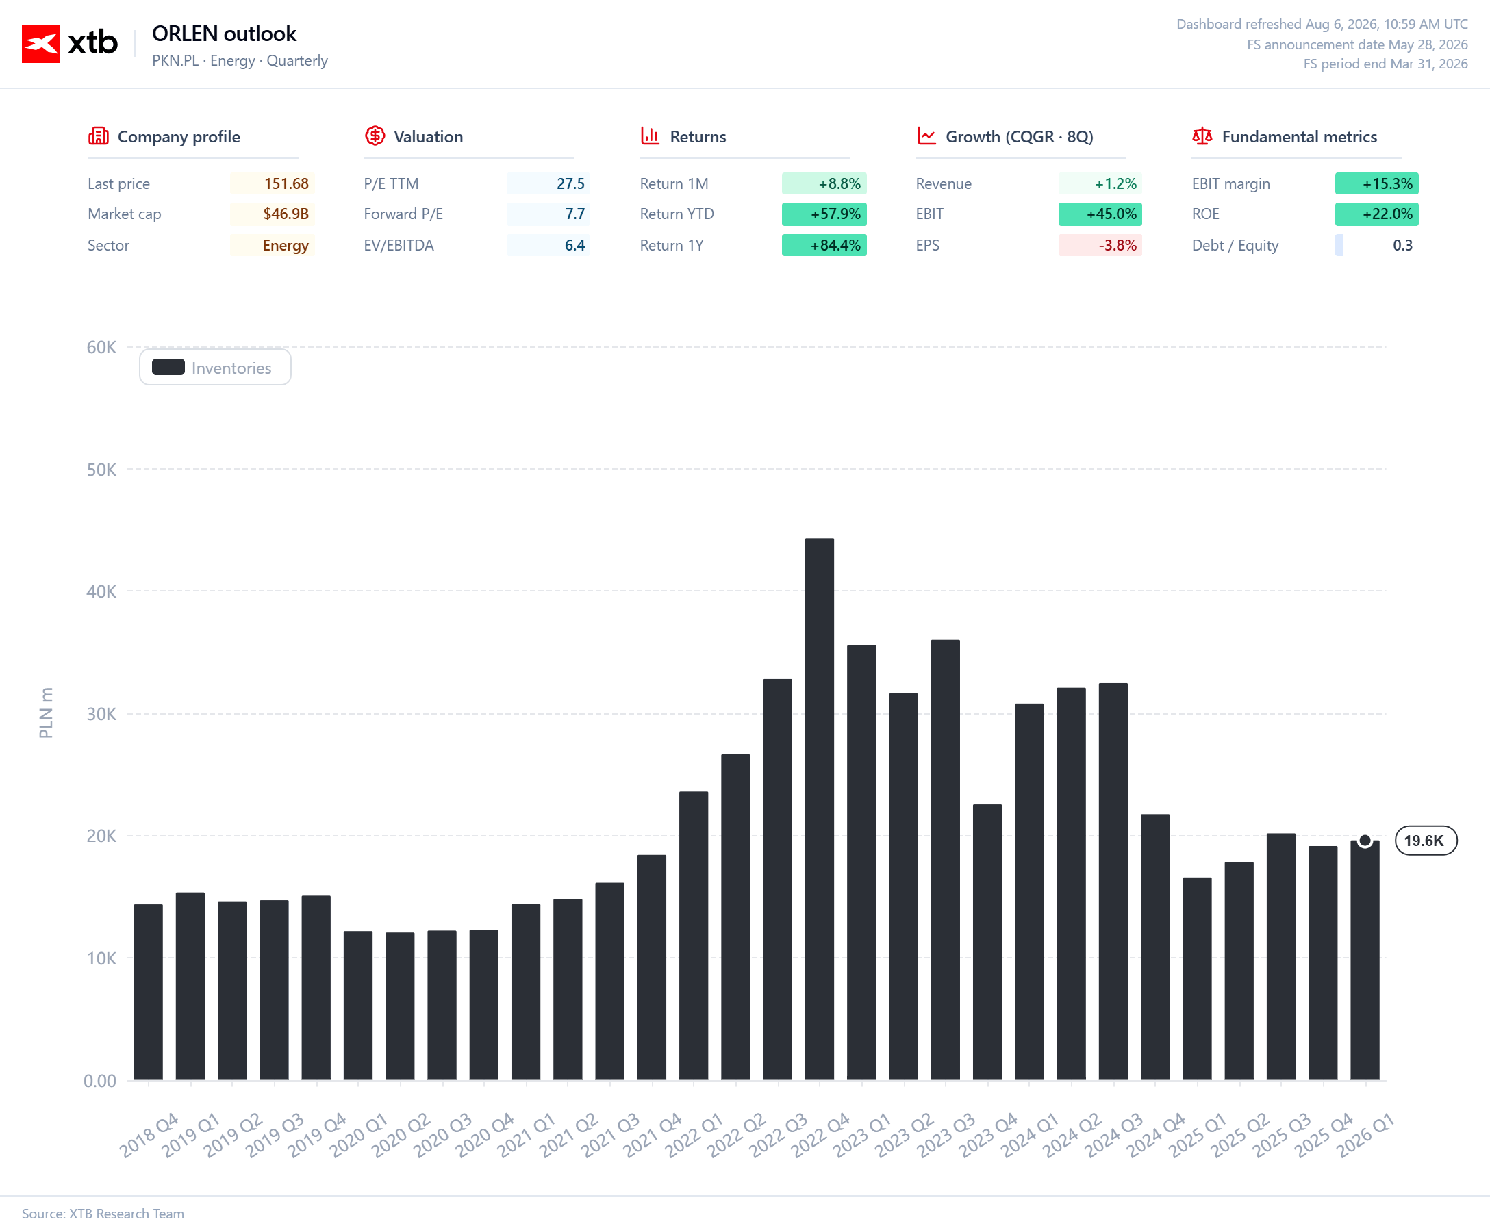Click the EBIT growth value +45.0%
Image resolution: width=1490 pixels, height=1228 pixels.
1100,214
